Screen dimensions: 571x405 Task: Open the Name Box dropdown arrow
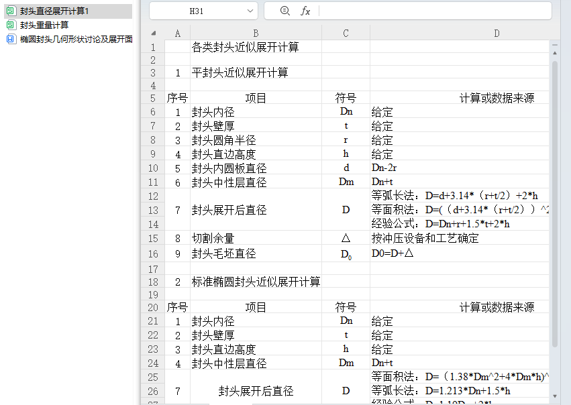[250, 11]
